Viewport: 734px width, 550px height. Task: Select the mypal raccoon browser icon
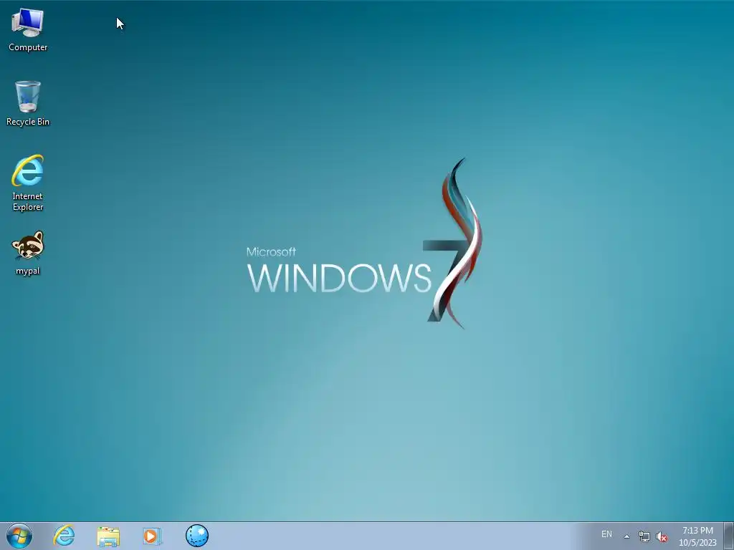(28, 253)
